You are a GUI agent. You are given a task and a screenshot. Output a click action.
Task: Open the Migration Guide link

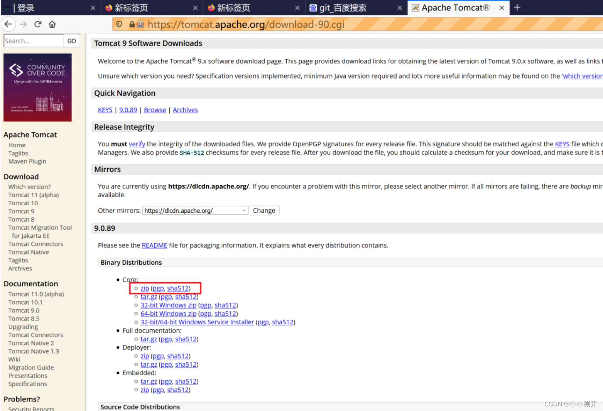coord(31,367)
